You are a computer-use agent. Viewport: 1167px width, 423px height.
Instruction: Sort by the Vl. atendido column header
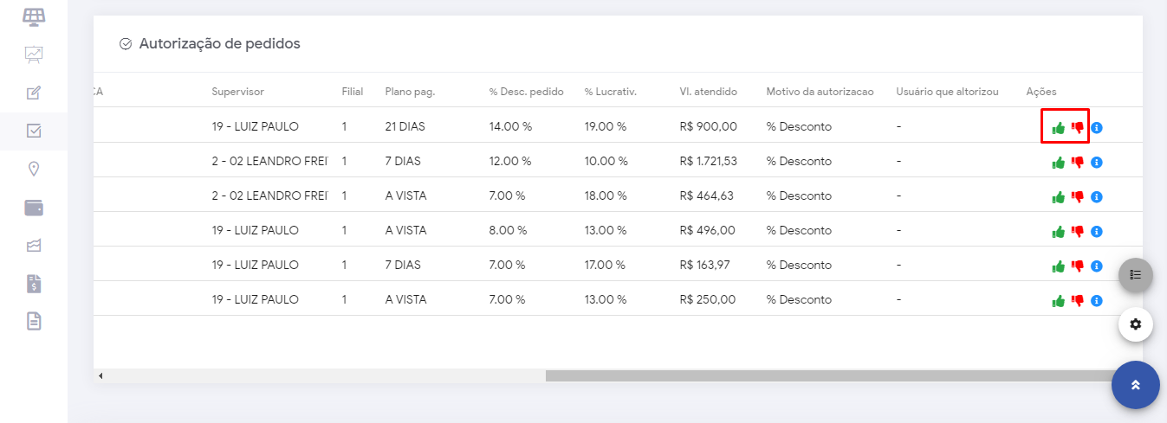[708, 92]
